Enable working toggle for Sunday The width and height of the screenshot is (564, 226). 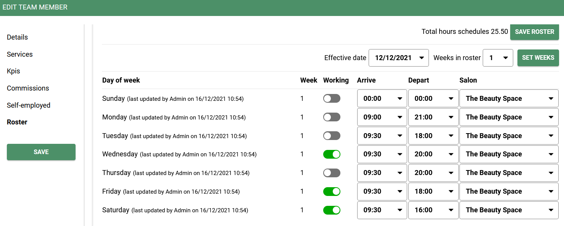332,99
